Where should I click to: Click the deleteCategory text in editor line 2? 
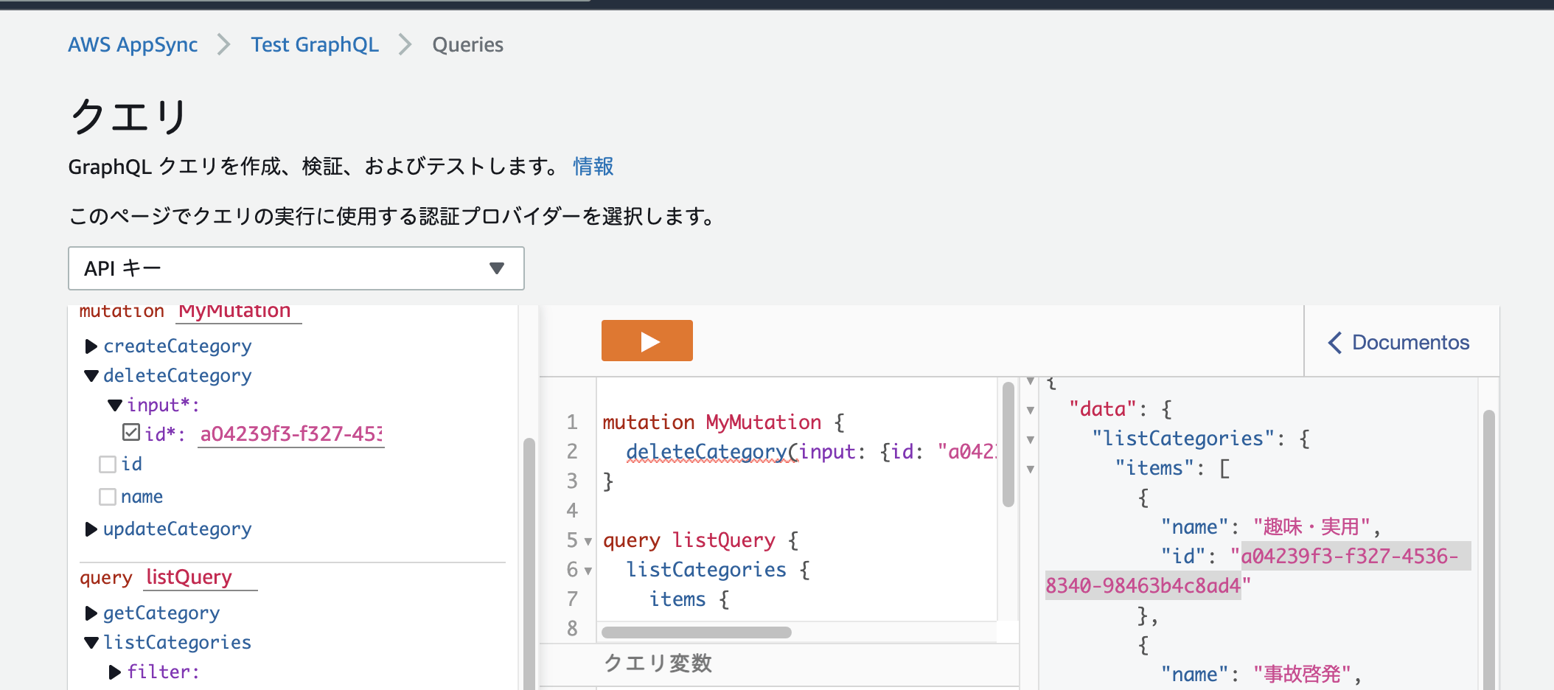click(706, 452)
